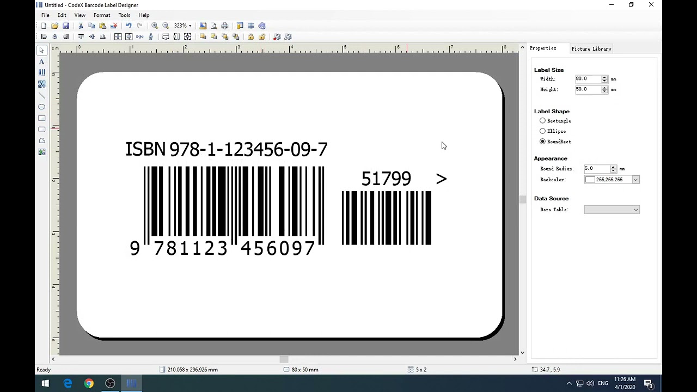697x392 pixels.
Task: Open the zoom percentage dropdown
Action: coord(189,26)
